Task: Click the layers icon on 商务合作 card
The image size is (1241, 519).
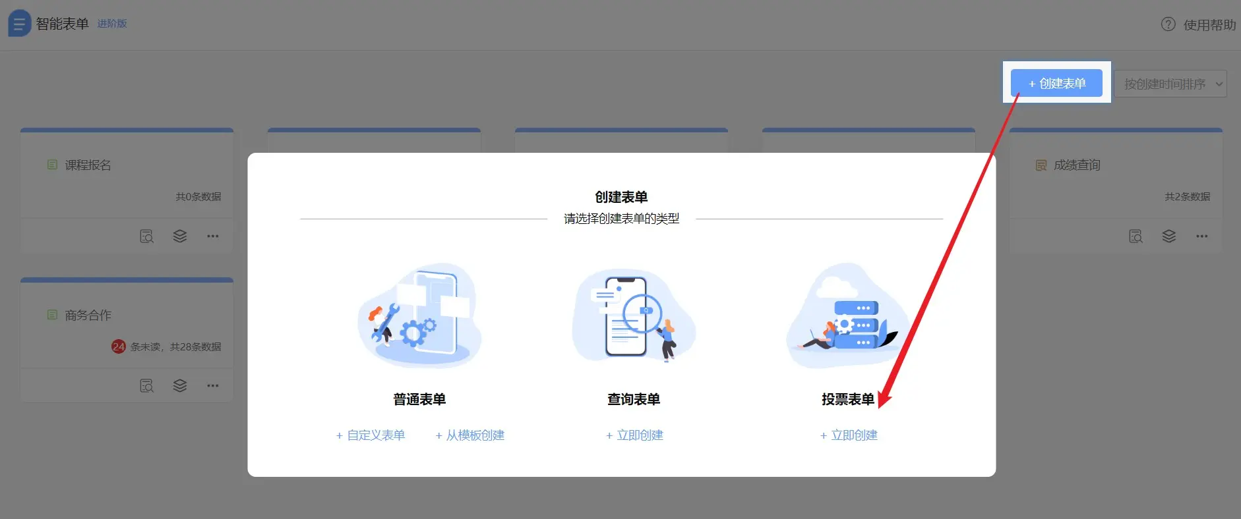Action: [180, 386]
